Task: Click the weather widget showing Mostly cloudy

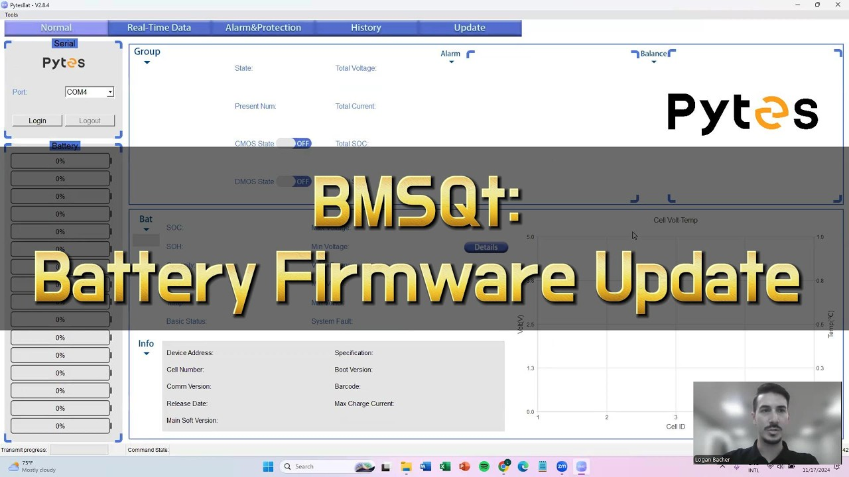Action: (27, 466)
